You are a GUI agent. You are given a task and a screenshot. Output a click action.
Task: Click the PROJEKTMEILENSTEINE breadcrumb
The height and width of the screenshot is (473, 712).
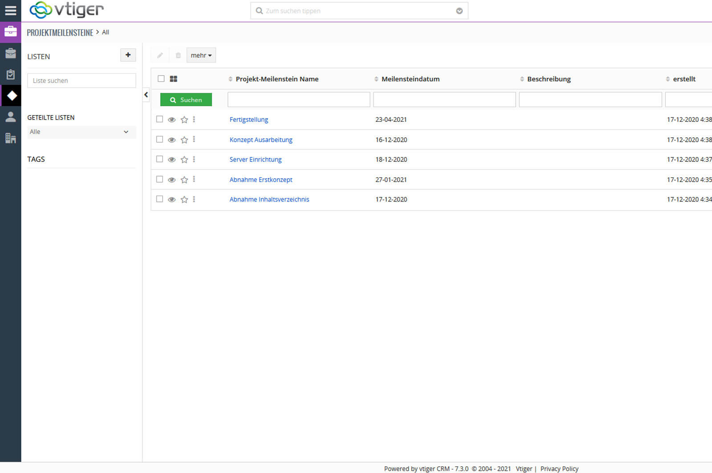click(x=60, y=32)
